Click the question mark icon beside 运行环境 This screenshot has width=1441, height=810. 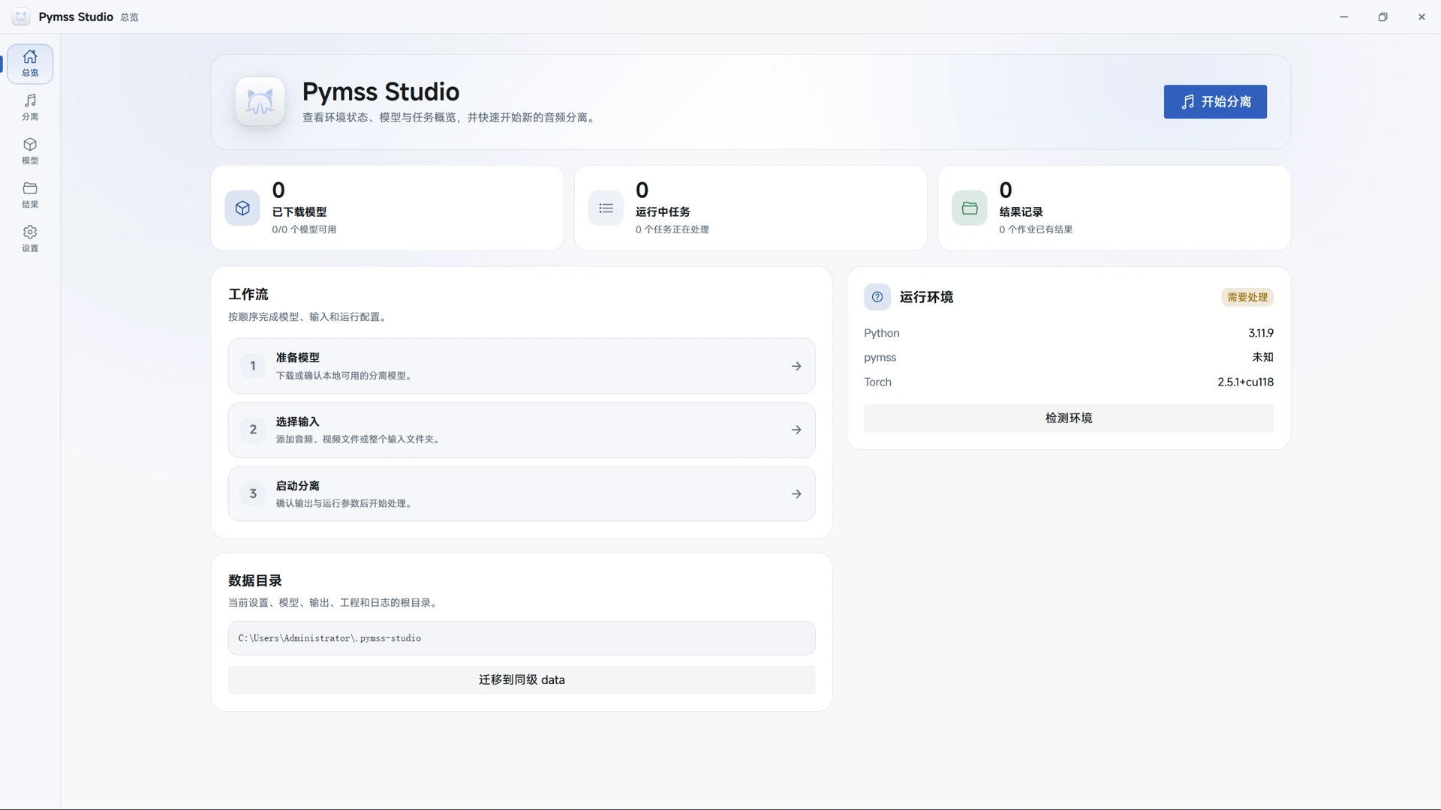coord(877,297)
